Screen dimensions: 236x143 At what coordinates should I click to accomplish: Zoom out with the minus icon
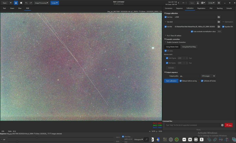(184, 139)
